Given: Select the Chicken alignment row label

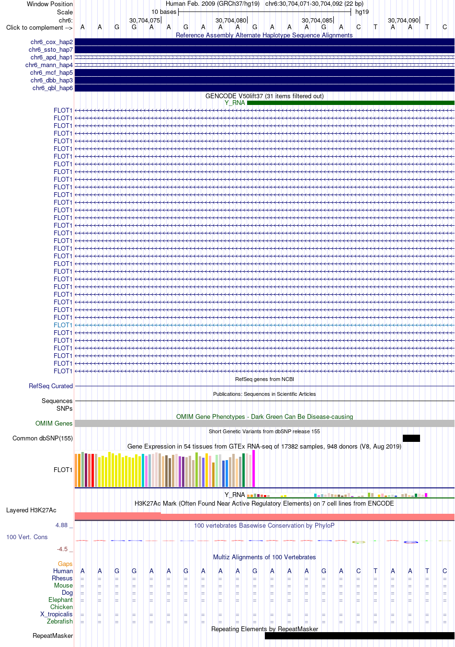Looking at the screenshot, I should pyautogui.click(x=61, y=607).
